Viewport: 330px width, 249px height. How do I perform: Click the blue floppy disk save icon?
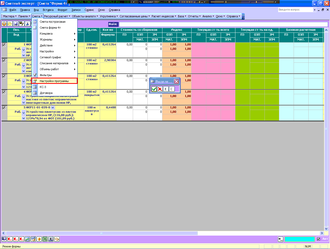[16, 24]
